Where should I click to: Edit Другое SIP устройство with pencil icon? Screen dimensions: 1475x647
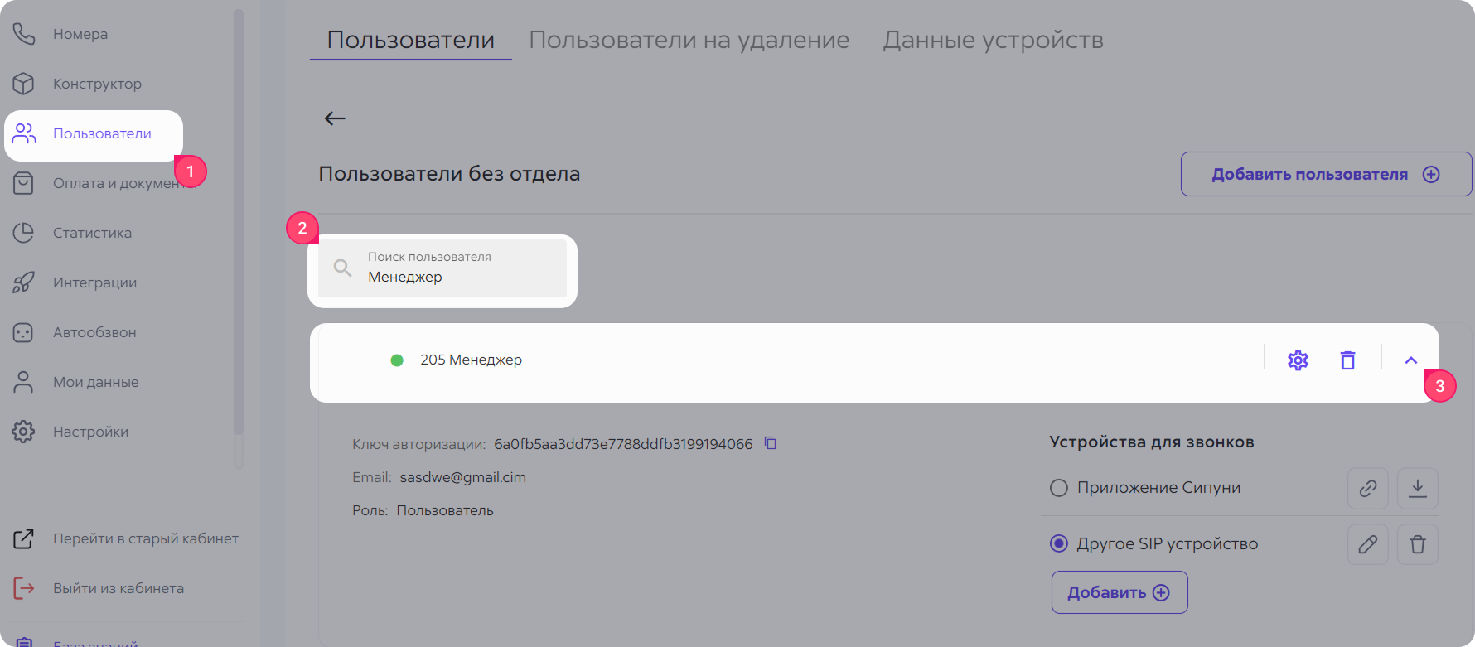pos(1367,544)
